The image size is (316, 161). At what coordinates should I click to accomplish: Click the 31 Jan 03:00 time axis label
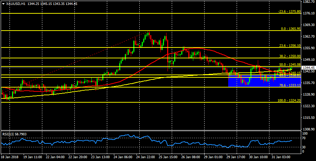click(x=281, y=157)
